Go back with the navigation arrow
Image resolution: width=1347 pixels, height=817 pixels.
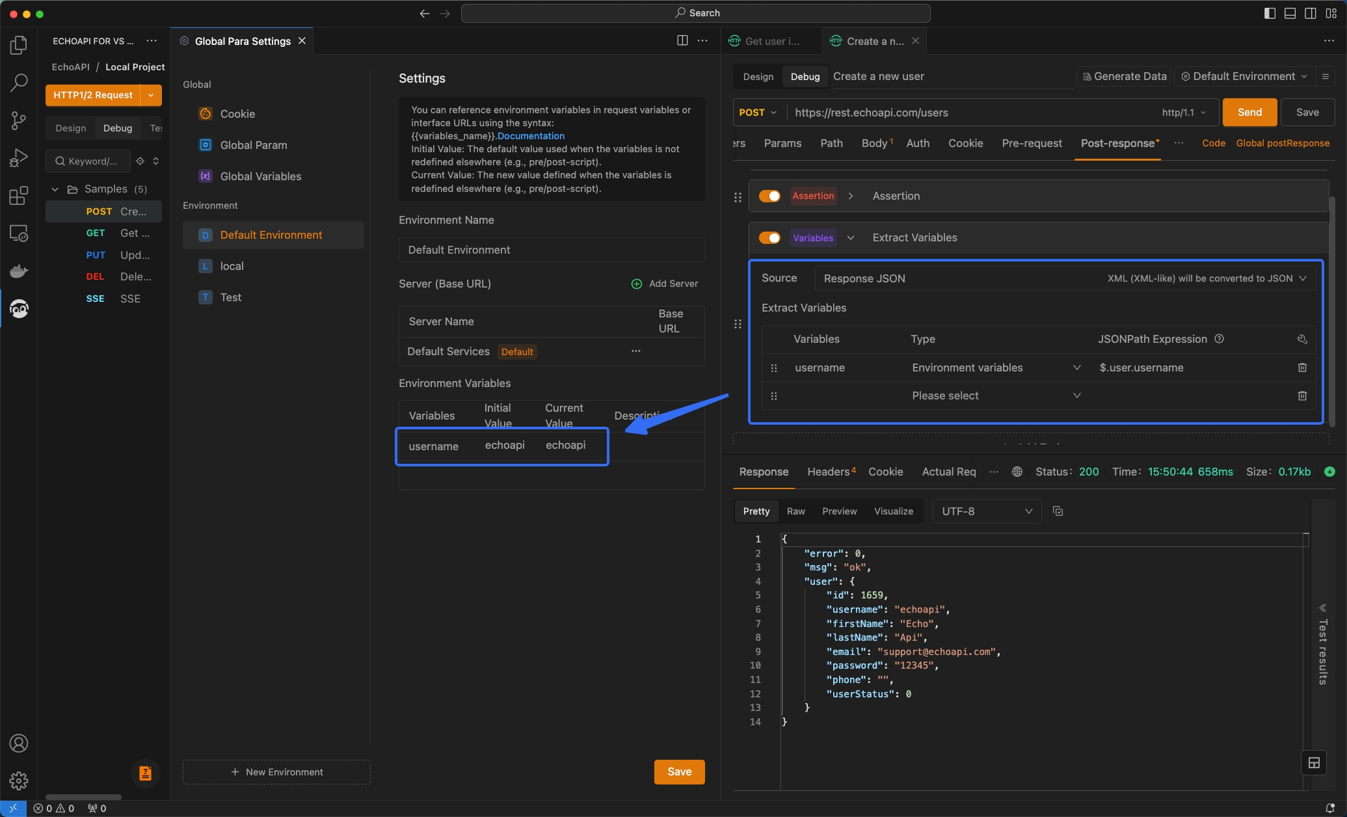tap(424, 13)
